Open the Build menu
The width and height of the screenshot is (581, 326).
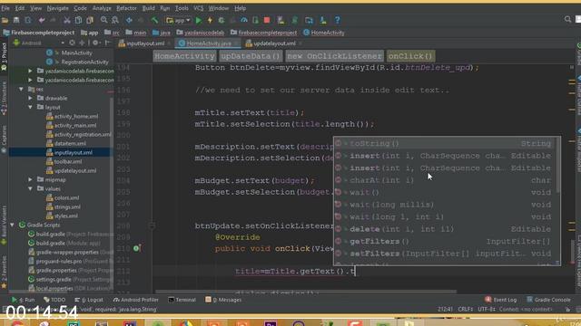149,8
